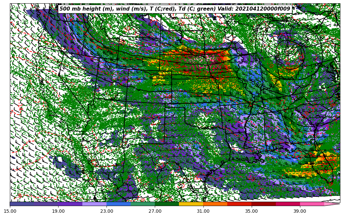Screen dimensions: 343x217
Task: Click the 31.00 colorbar tick label
Action: (203, 211)
